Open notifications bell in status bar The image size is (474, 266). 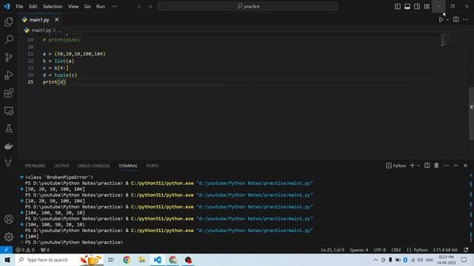coord(466,250)
